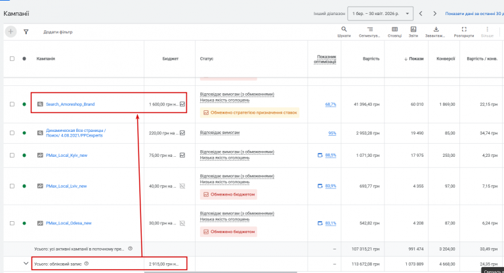The height and width of the screenshot is (273, 504).
Task: Tick checkbox for PMax_Local_Lviv_new
Action: (x=12, y=186)
